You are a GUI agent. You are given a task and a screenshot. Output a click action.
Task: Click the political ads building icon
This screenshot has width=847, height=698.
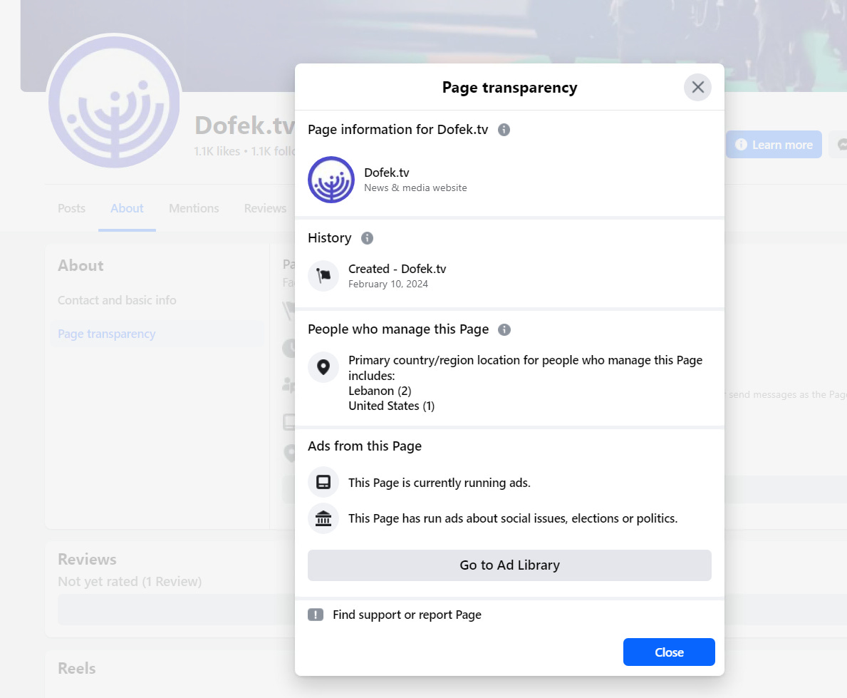coord(323,518)
